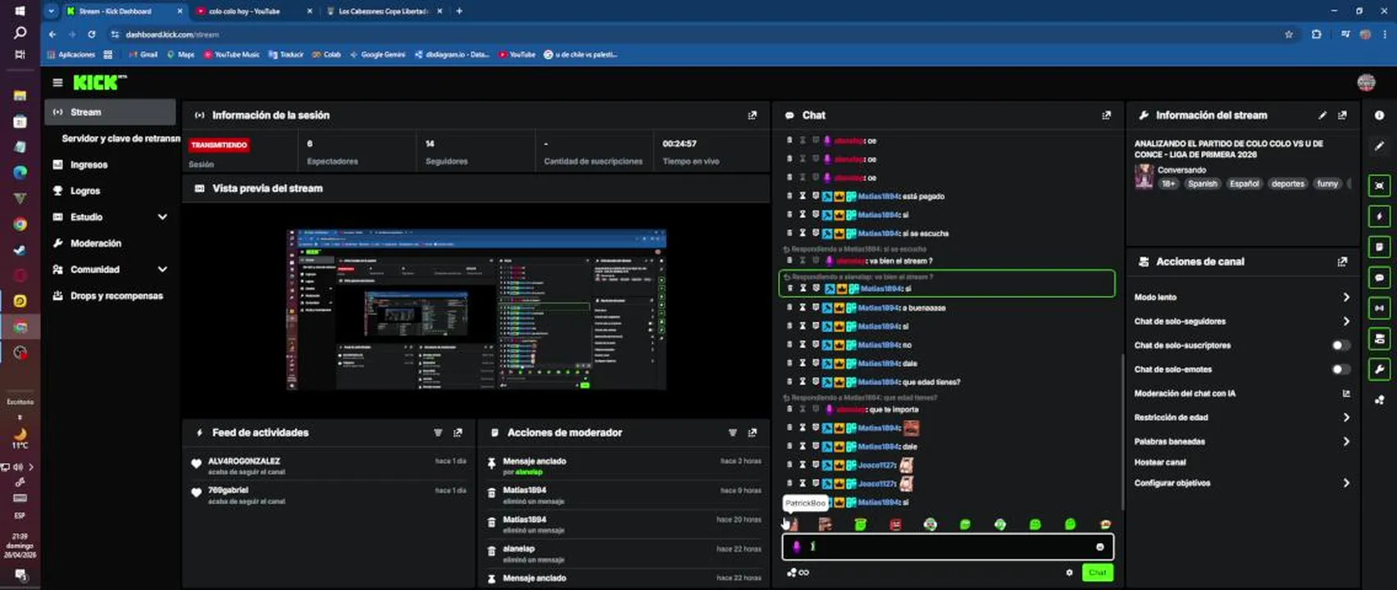Toggle the session info broadcast icon in right sidebar
Image resolution: width=1397 pixels, height=590 pixels.
(1380, 308)
